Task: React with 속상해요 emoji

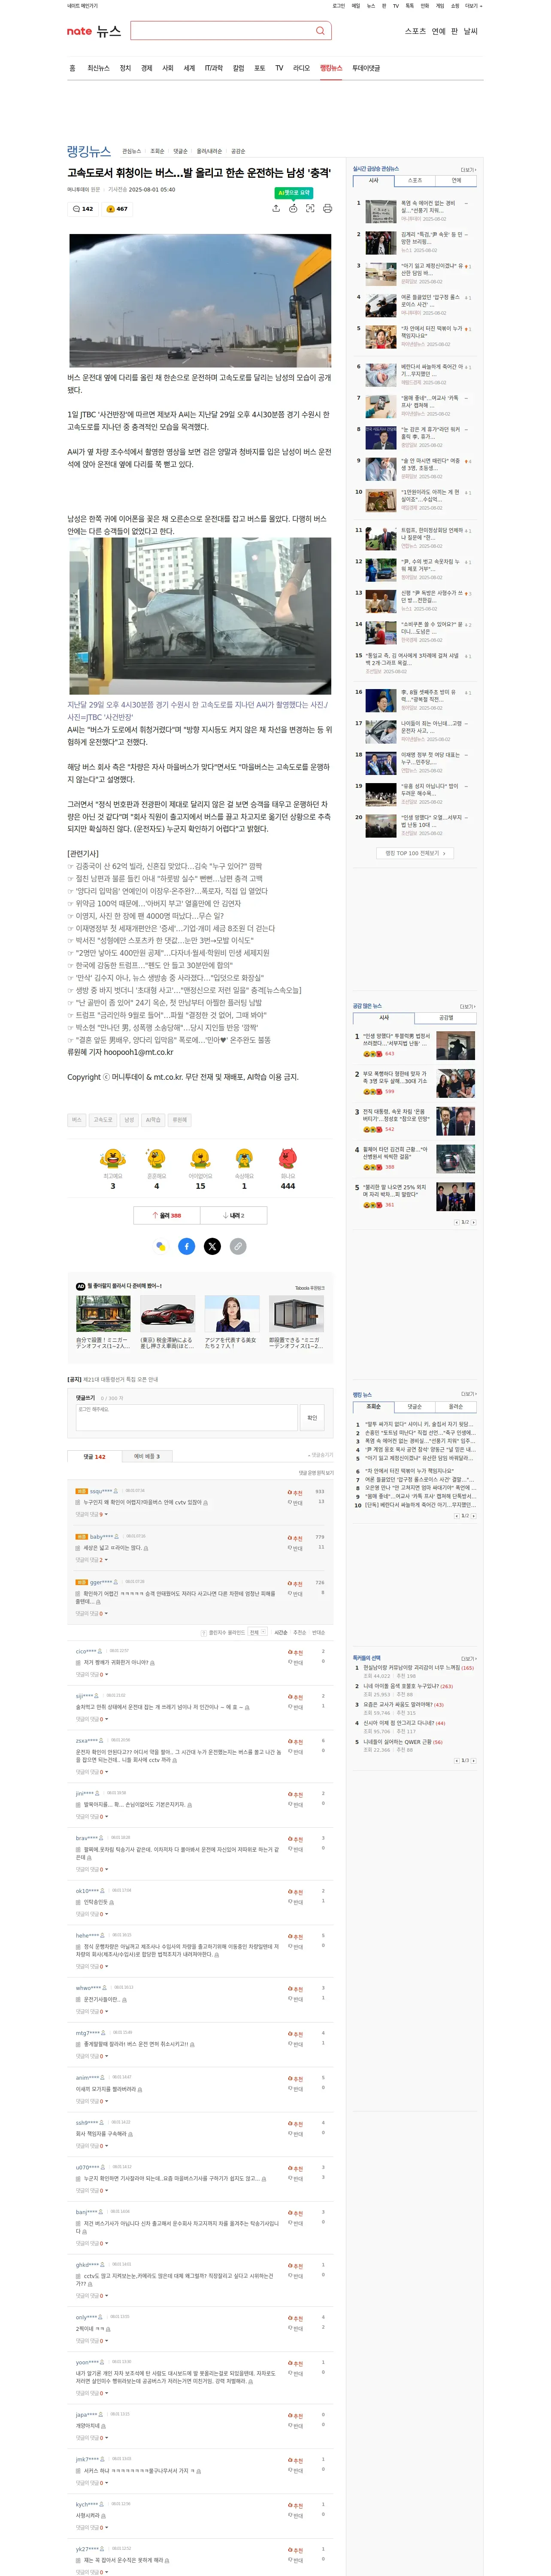Action: (244, 1158)
